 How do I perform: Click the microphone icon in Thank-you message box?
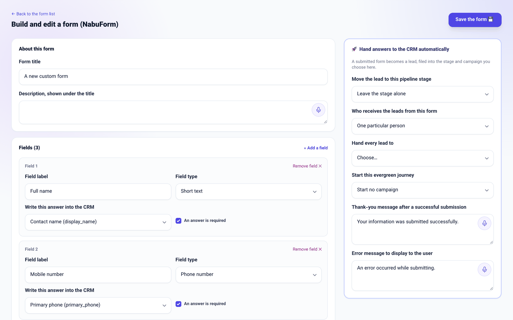(x=484, y=223)
